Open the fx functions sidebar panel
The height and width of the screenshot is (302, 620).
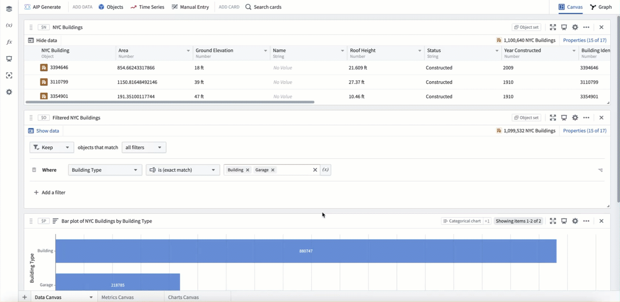(9, 42)
